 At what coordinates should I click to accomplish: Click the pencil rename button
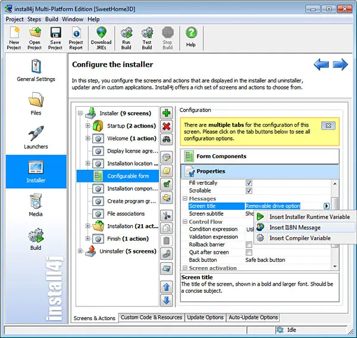(x=167, y=157)
